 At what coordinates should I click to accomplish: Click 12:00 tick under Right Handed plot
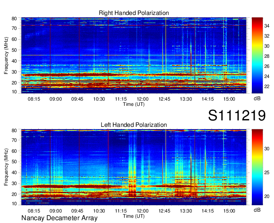click(142, 99)
